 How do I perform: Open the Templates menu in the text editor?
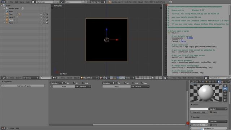(199, 78)
